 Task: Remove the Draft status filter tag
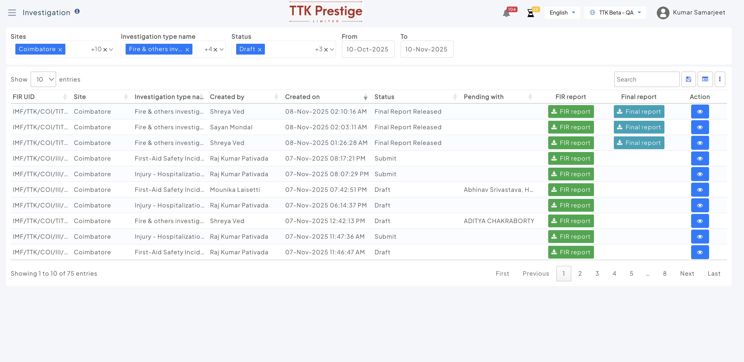[260, 50]
